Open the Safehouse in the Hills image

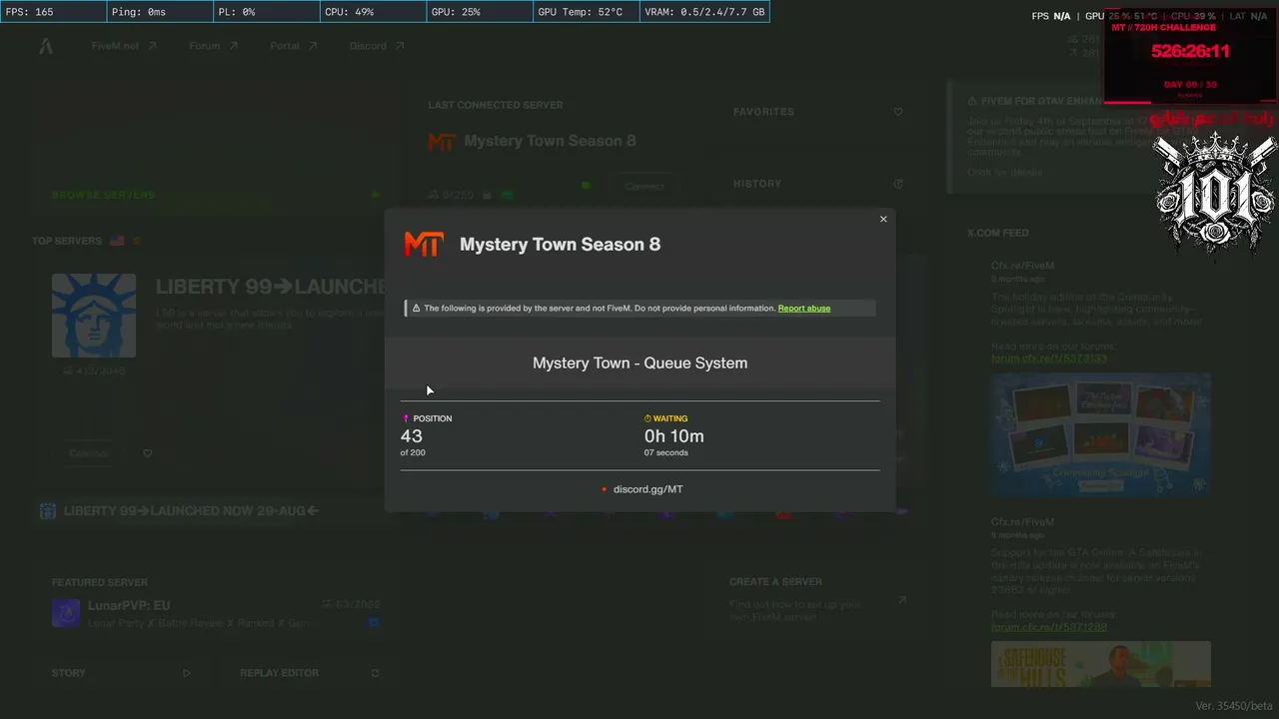(1101, 665)
